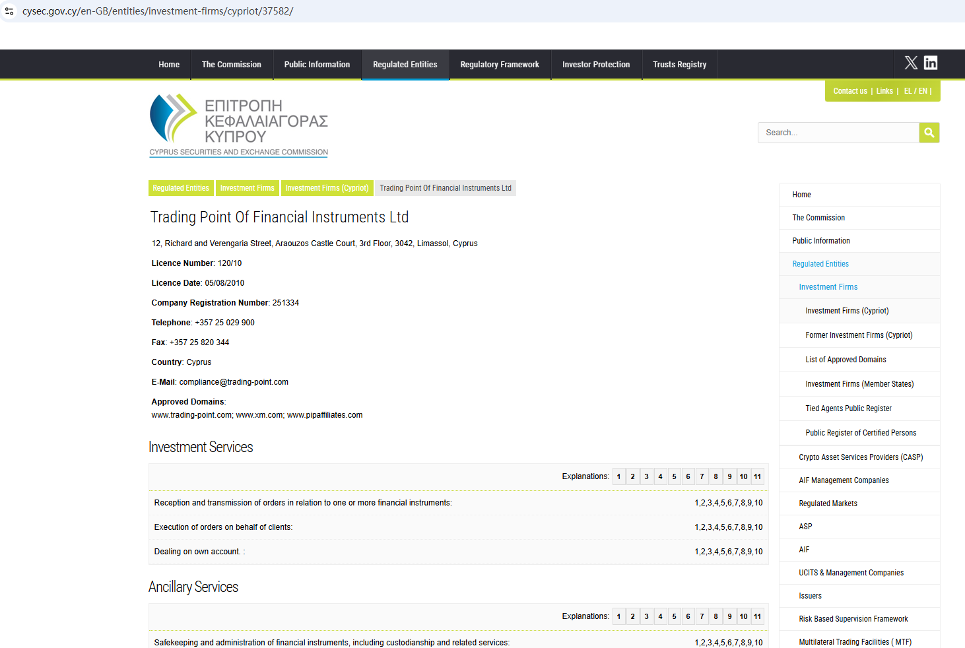Focus the Search text field
The height and width of the screenshot is (648, 965).
(838, 133)
